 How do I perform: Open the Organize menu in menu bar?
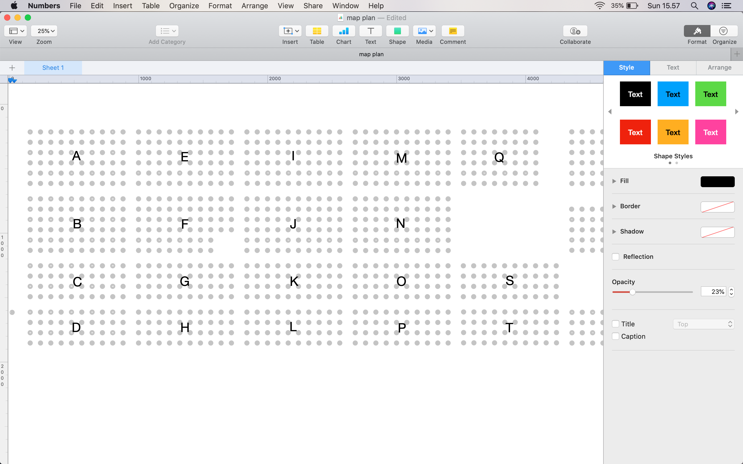pyautogui.click(x=184, y=5)
